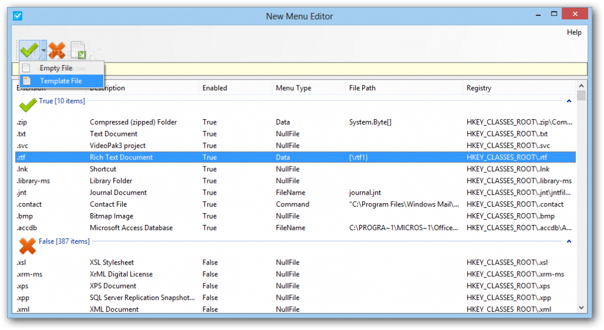The image size is (604, 330).
Task: Sort by the Registry column header
Action: (x=519, y=88)
